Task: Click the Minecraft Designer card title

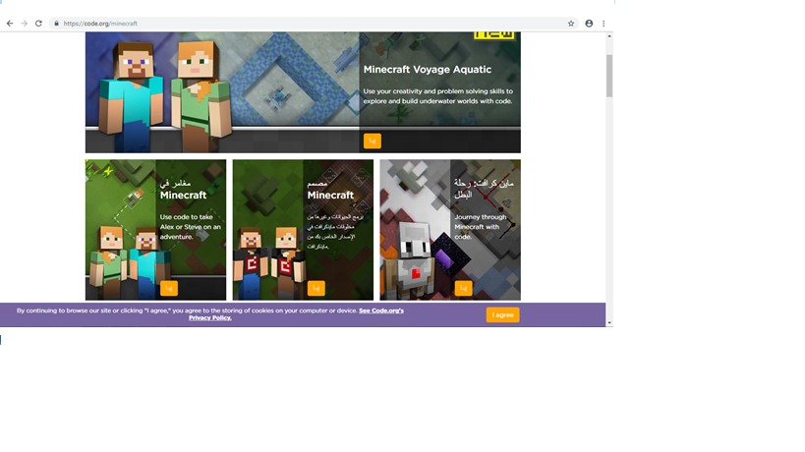Action: click(330, 195)
